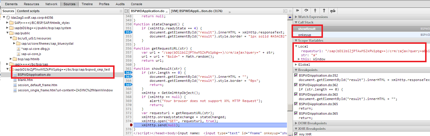This screenshot has width=430, height=136.
Task: Close the BSPWDApplication.do editor tab
Action: coord(167,12)
